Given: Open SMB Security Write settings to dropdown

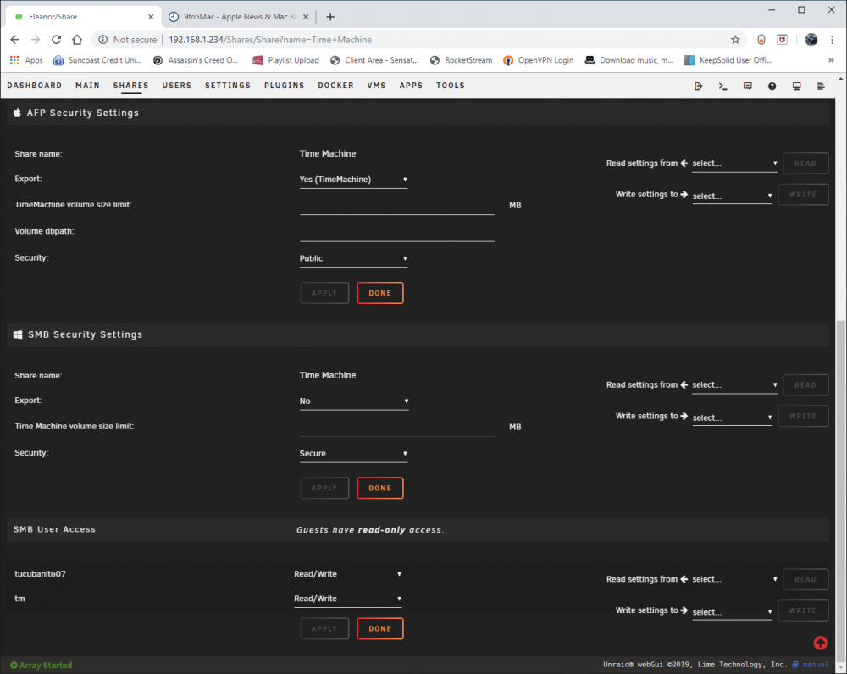Looking at the screenshot, I should [x=732, y=417].
